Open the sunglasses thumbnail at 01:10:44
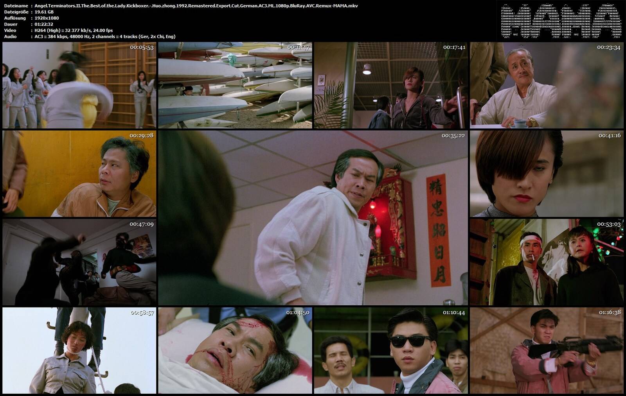The image size is (626, 396). [x=391, y=350]
